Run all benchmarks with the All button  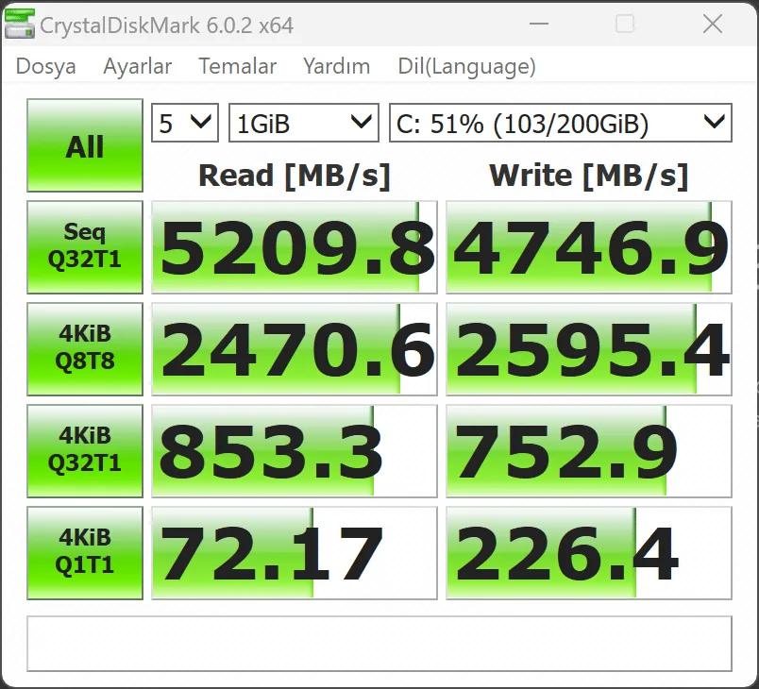(85, 145)
